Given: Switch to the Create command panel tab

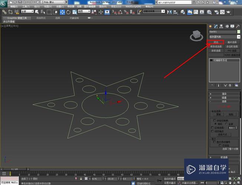Looking at the screenshot, I should (x=210, y=26).
